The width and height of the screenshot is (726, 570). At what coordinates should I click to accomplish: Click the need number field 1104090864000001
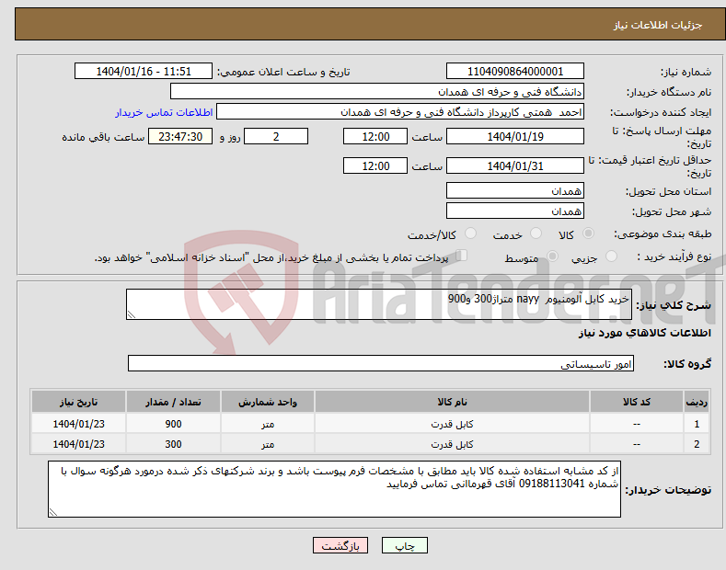coord(515,72)
